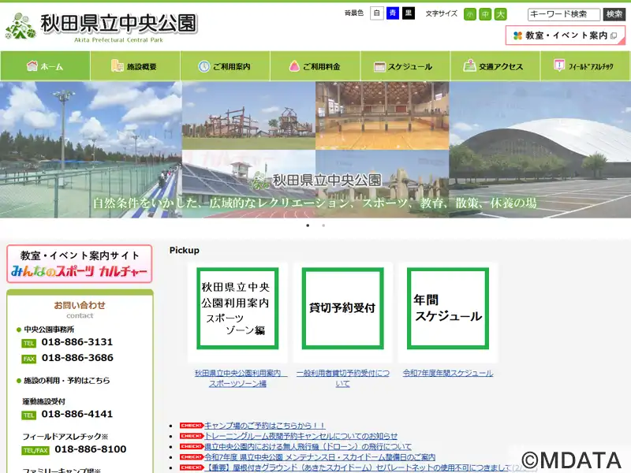The image size is (631, 473).
Task: Open the 交通アクセス menu item
Action: click(495, 66)
